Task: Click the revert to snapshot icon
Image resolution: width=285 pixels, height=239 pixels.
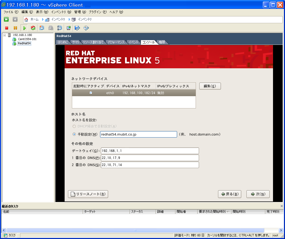Action: point(51,28)
